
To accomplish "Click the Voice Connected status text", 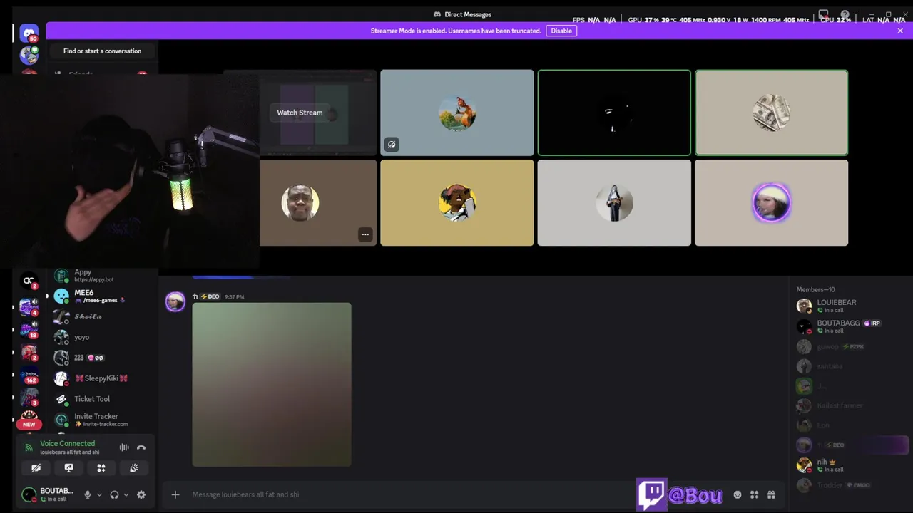I will (x=67, y=443).
